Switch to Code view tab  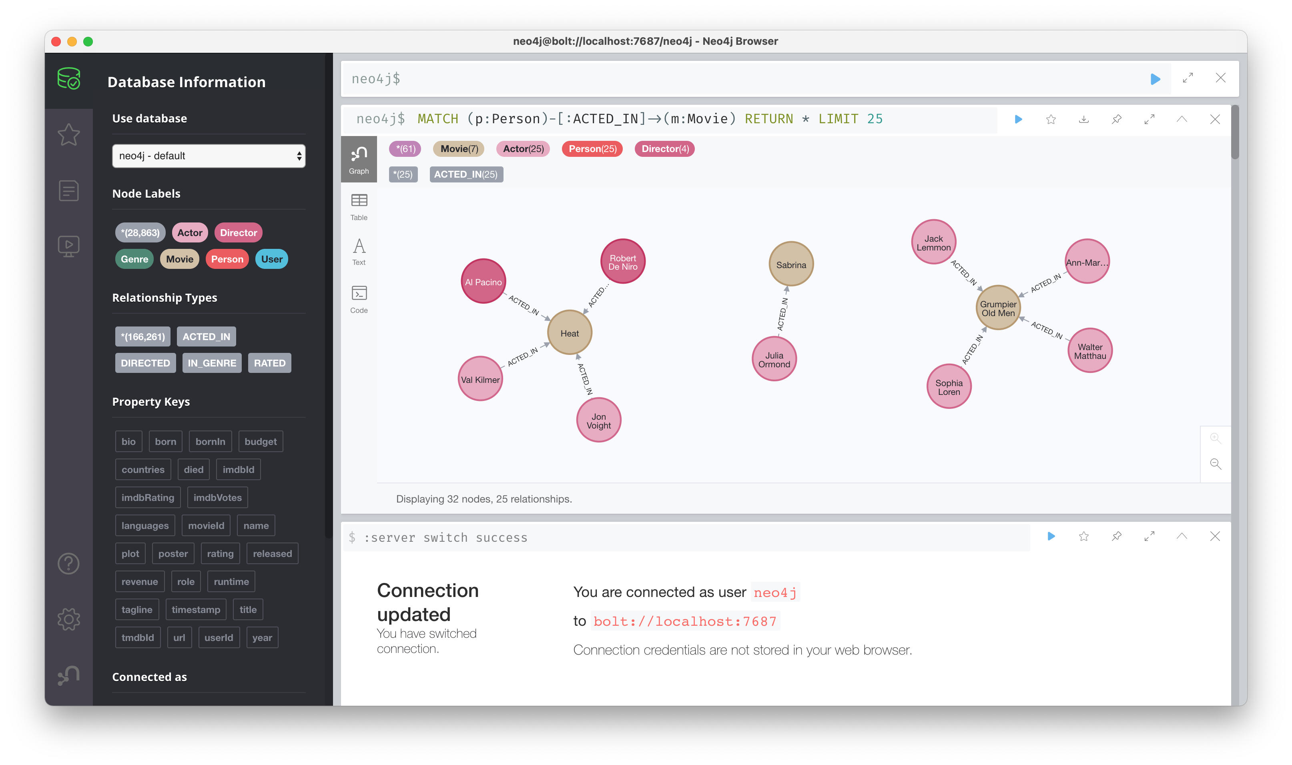359,299
